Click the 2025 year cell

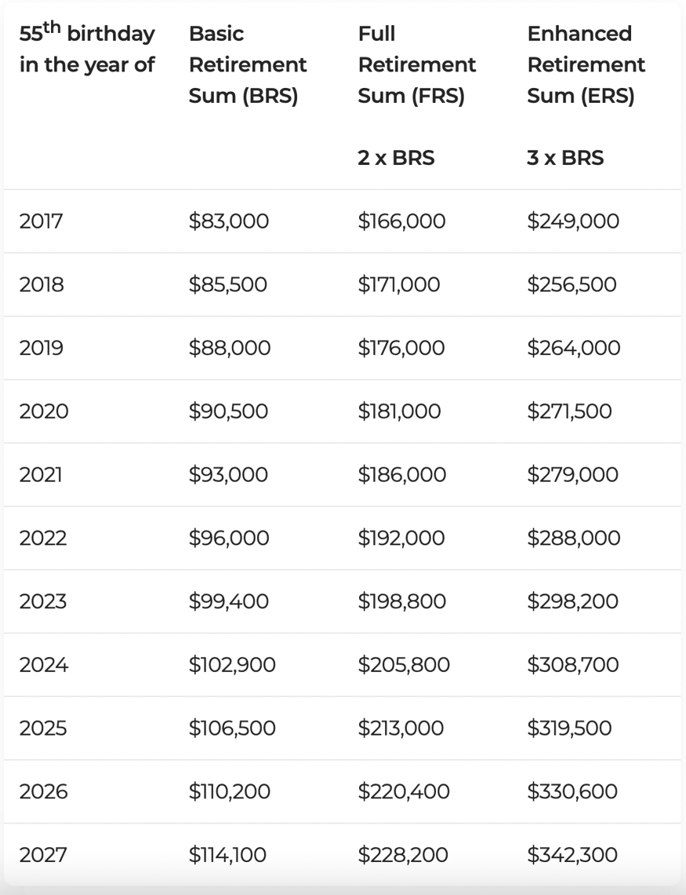click(x=43, y=729)
